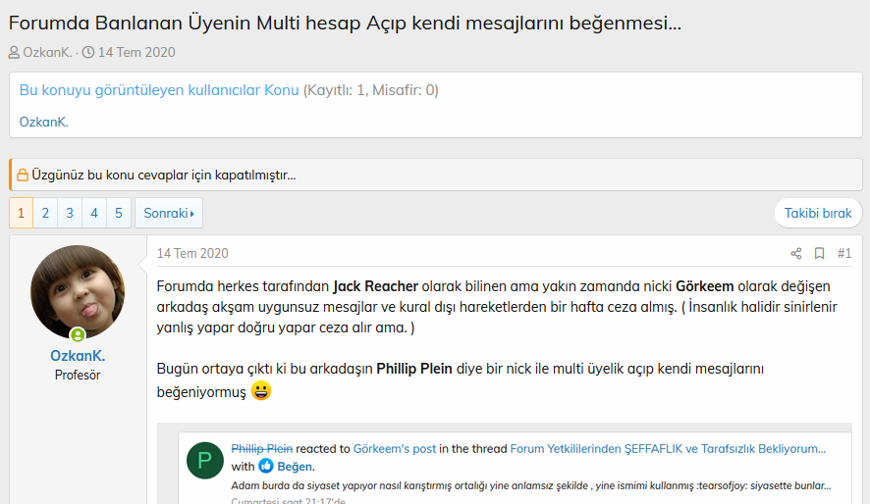Click the Bu konuyu görüntüleyen kullanıcılar link
Viewport: 870px width, 504px height.
point(159,90)
